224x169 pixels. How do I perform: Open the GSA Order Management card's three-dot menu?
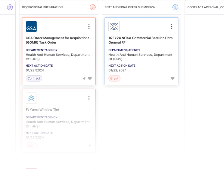click(x=89, y=26)
